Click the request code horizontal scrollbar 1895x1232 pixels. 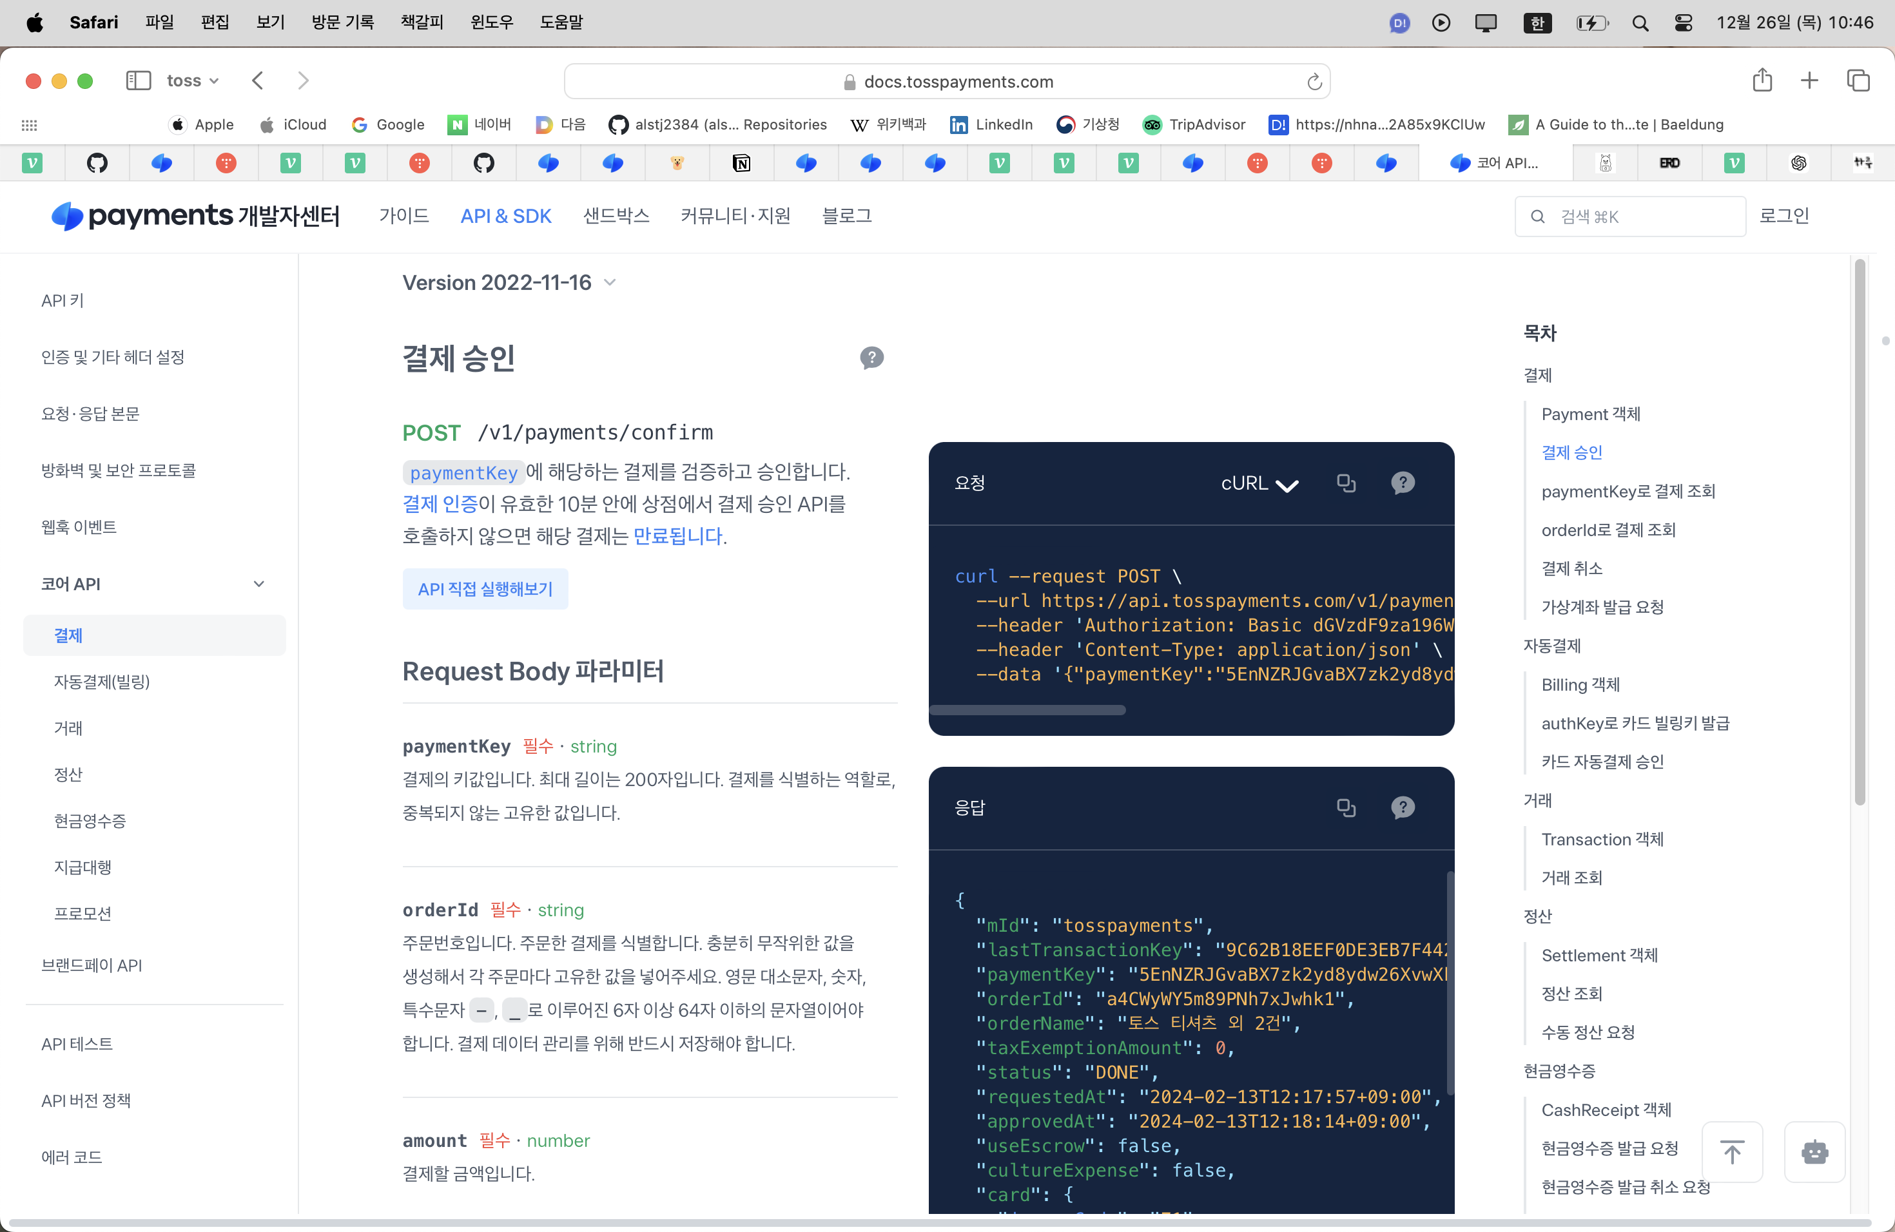tap(1027, 710)
